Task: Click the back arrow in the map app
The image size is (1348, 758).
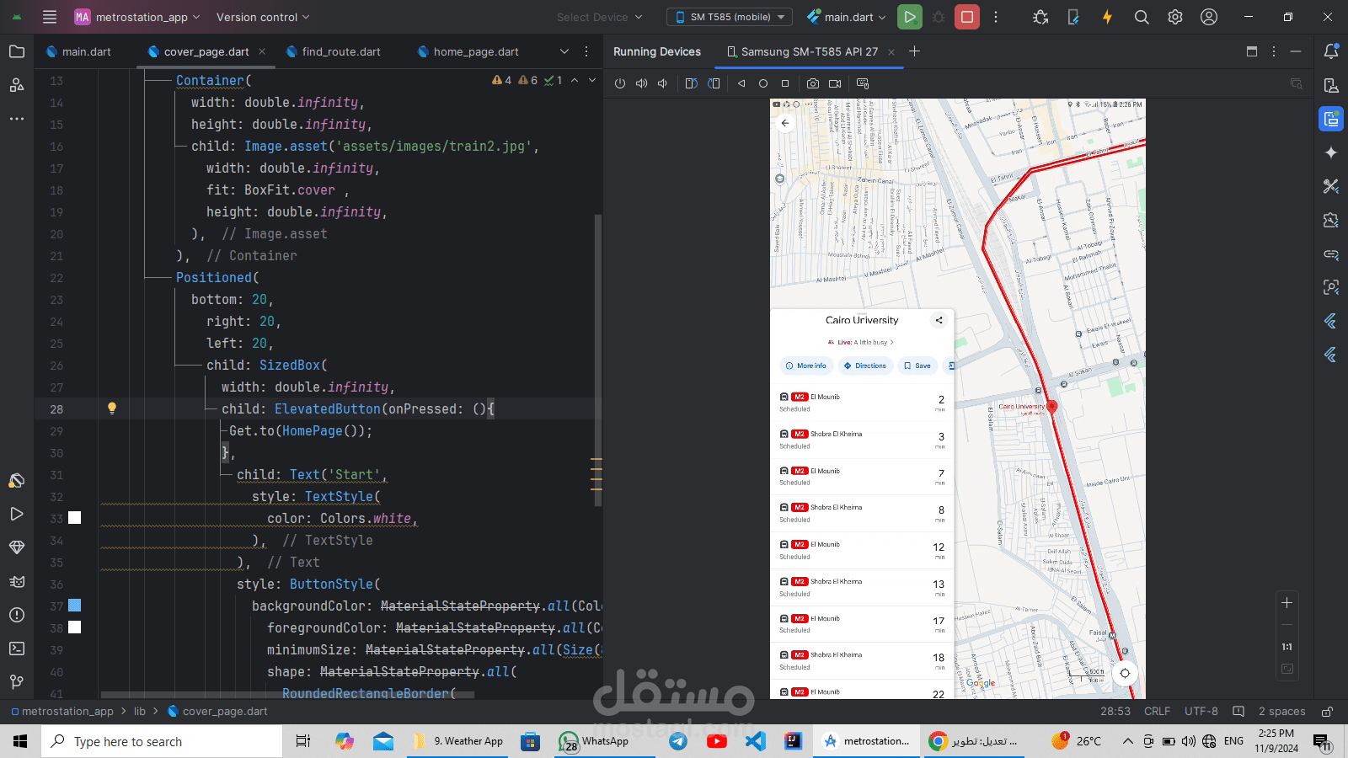Action: pyautogui.click(x=785, y=123)
